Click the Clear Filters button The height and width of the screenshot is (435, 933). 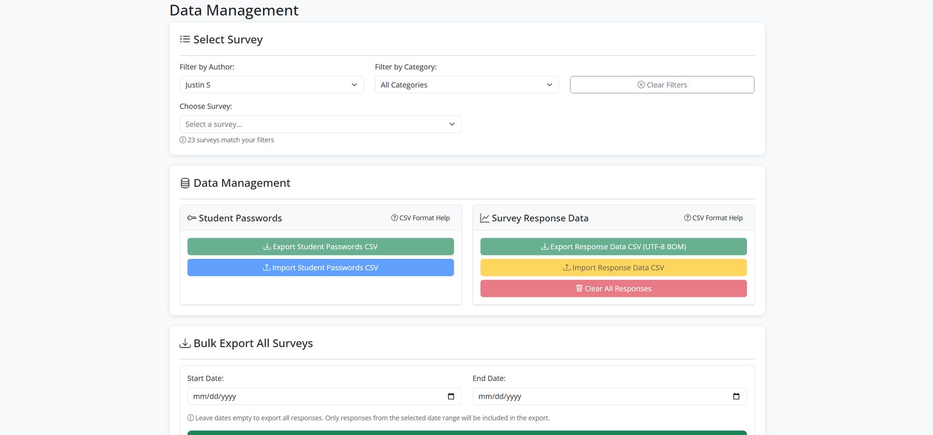pos(662,85)
